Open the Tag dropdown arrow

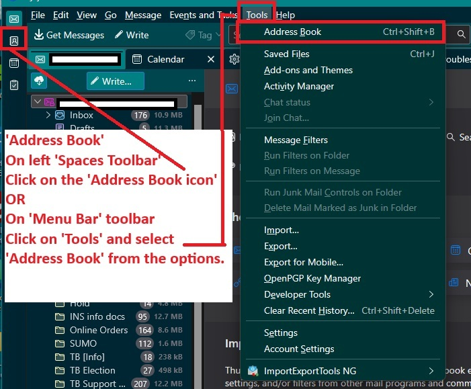[218, 35]
